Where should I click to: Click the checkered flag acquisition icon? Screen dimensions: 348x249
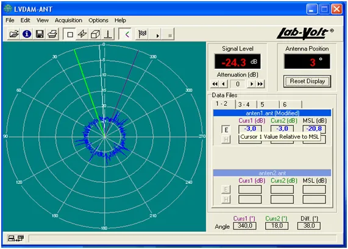click(142, 34)
